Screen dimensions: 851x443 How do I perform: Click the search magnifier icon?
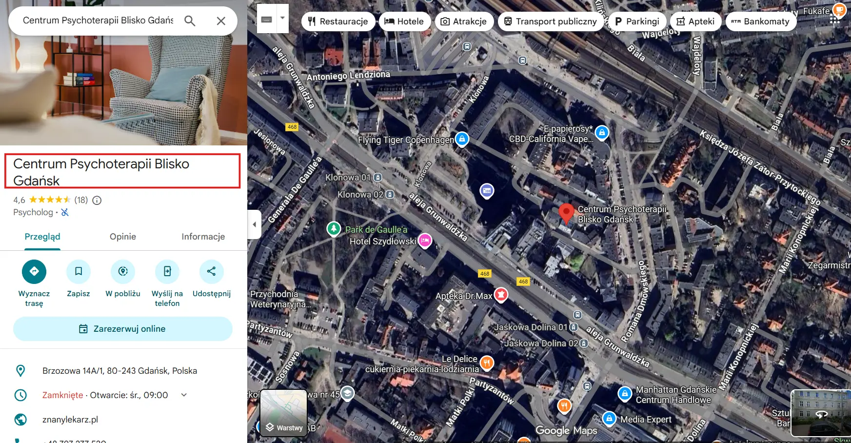190,21
